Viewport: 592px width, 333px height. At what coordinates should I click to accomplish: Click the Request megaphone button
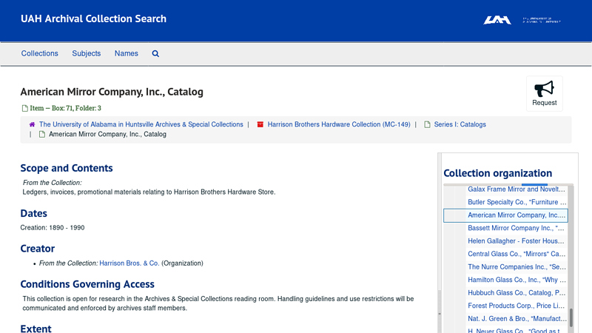pos(545,94)
